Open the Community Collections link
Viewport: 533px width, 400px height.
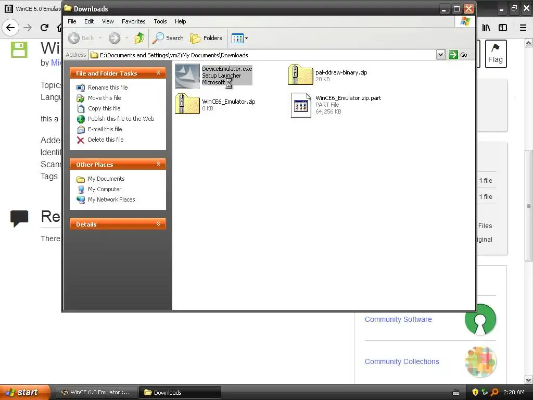coord(402,361)
